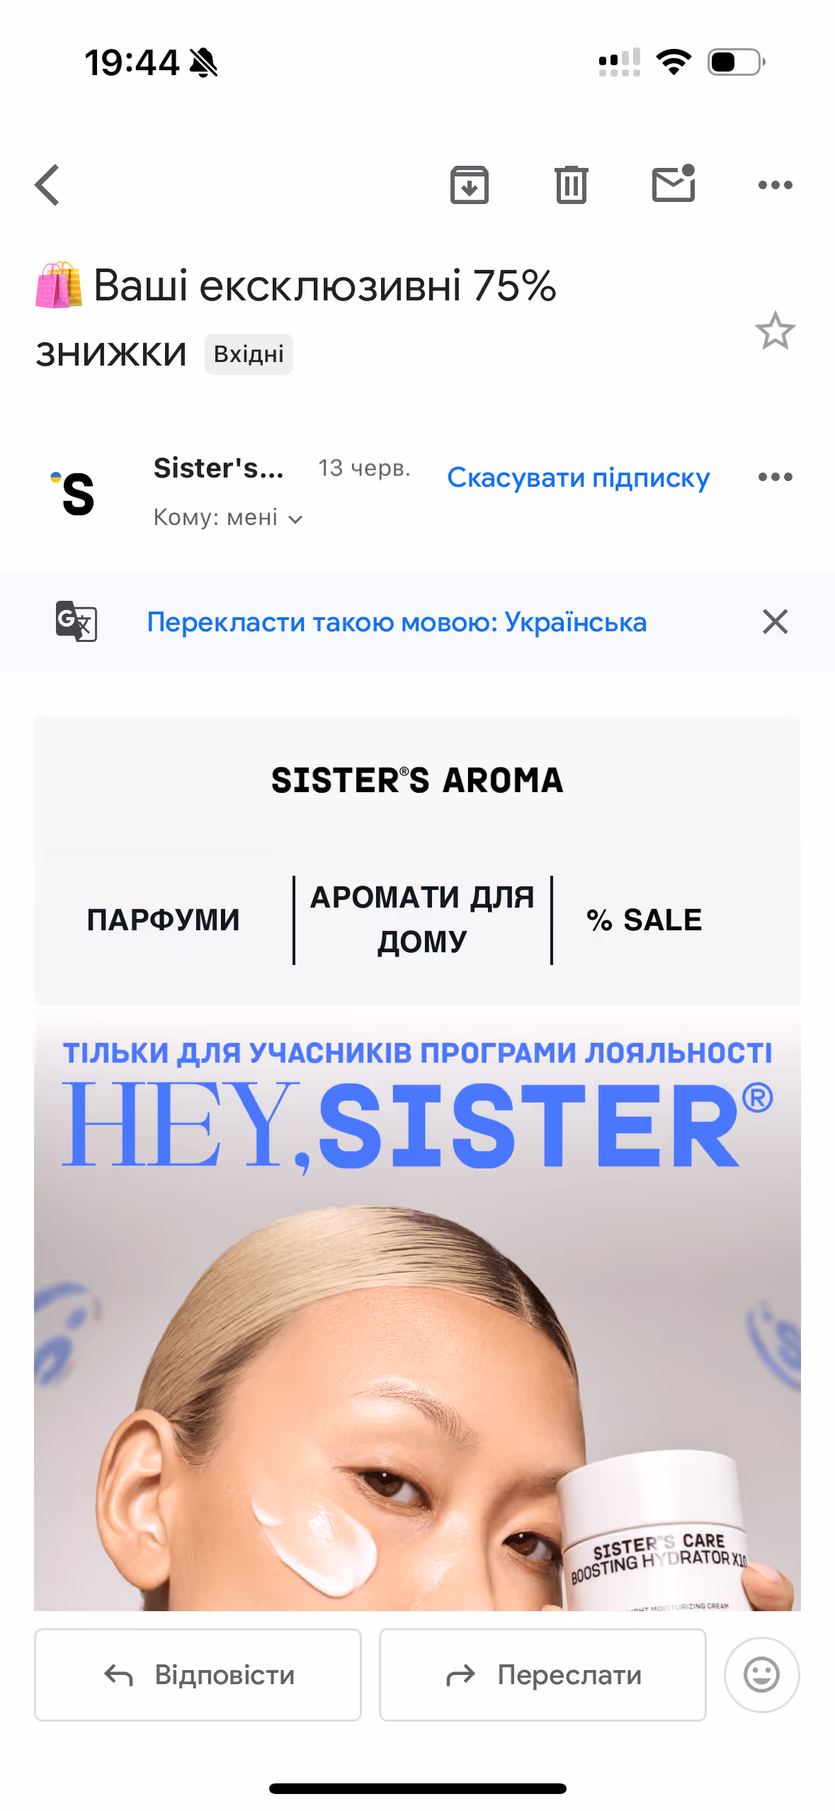This screenshot has width=835, height=1811.
Task: Open the top-right three-dot options menu
Action: [x=775, y=185]
